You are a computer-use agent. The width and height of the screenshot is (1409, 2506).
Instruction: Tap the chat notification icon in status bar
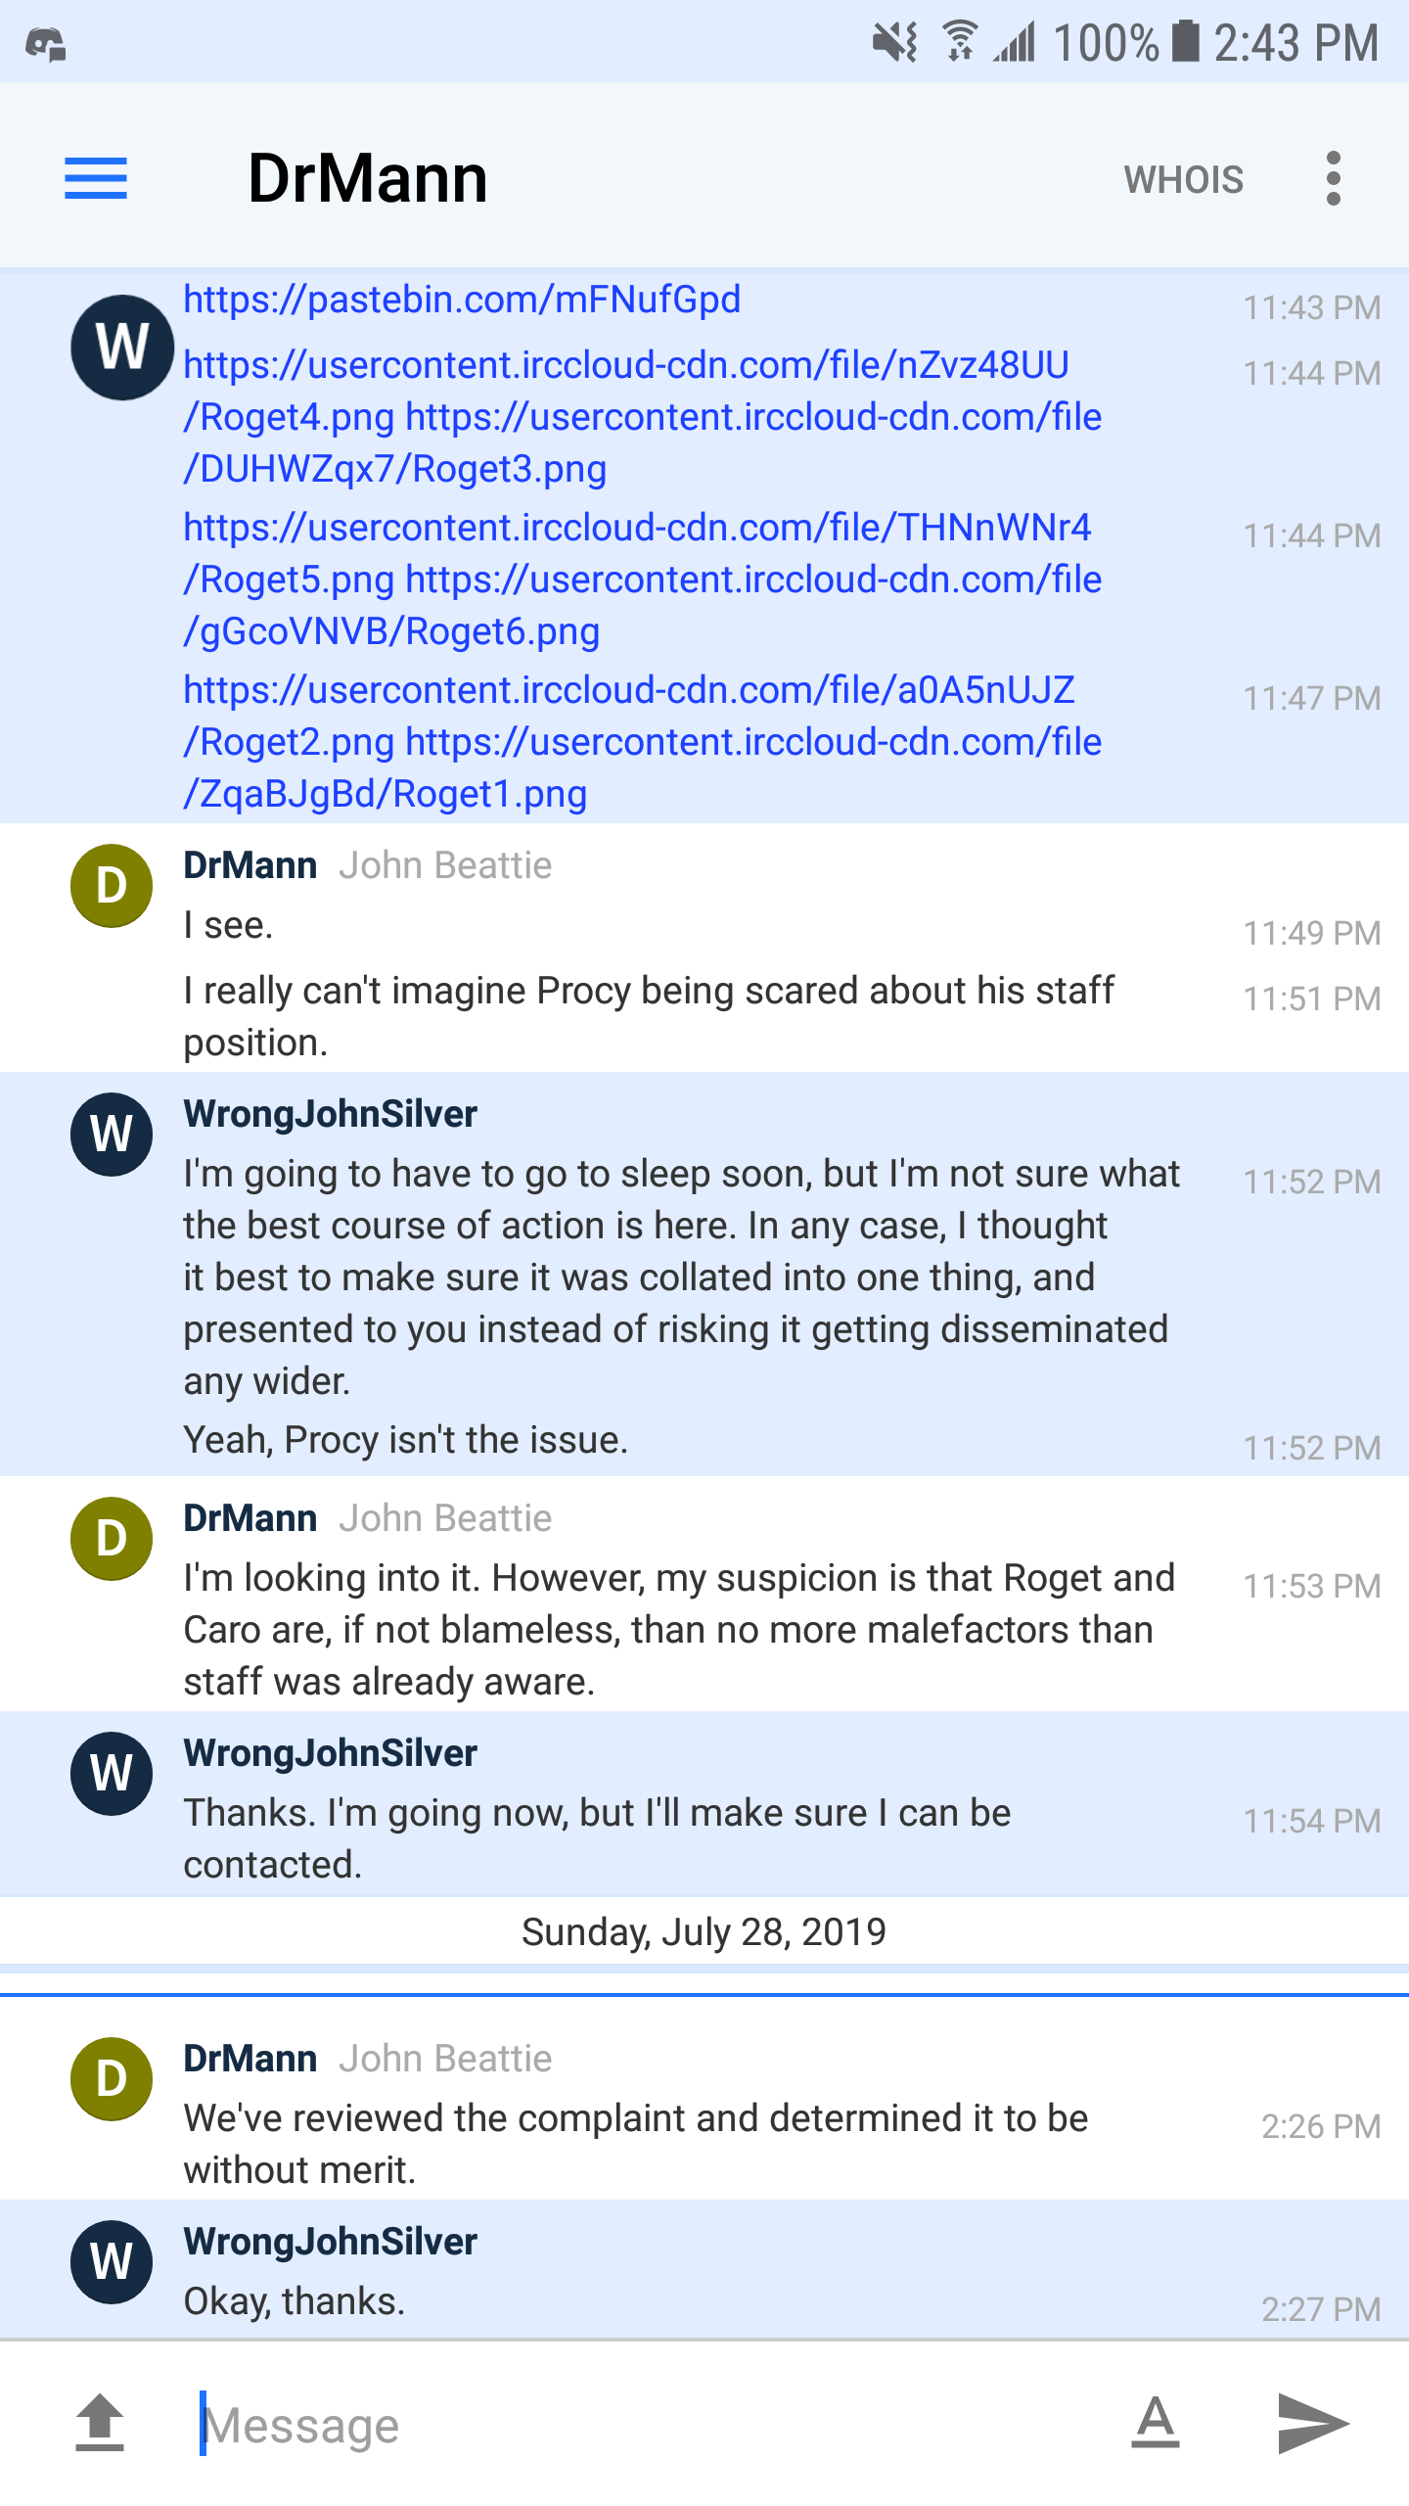point(45,44)
